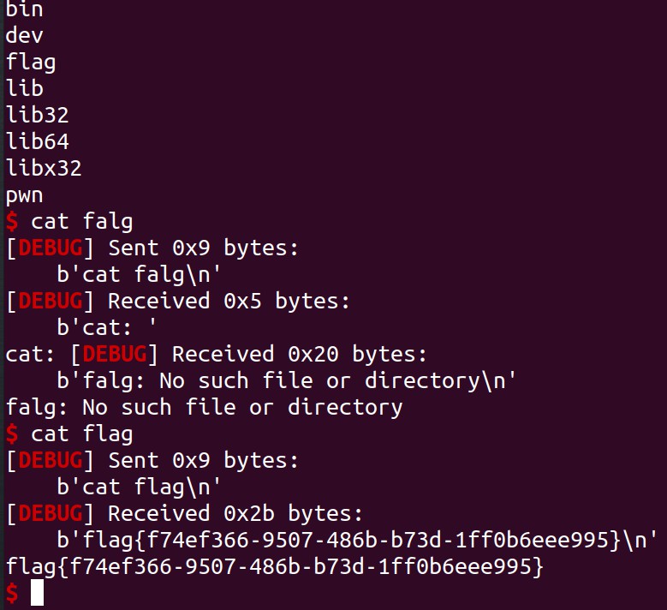Click the b'flag{f74ef366...}\n' received bytes line
This screenshot has height=610, width=667.
coord(357,541)
